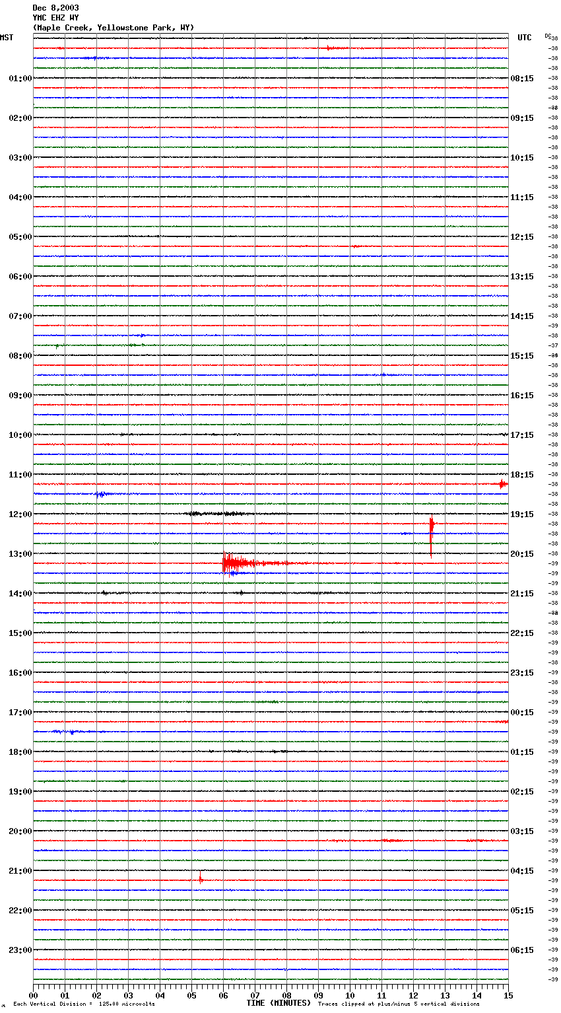Image resolution: width=561 pixels, height=1013 pixels.
Task: Select the 02:00 MST time label
Action: click(20, 118)
